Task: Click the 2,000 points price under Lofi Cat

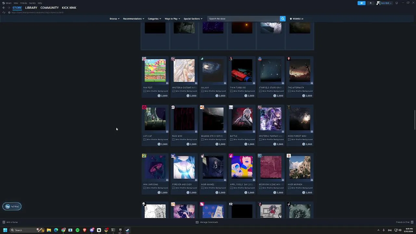Action: (162, 144)
